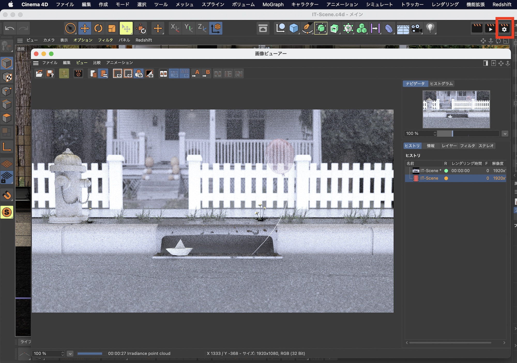The height and width of the screenshot is (363, 517).
Task: Select the Rotate tool
Action: pos(98,28)
